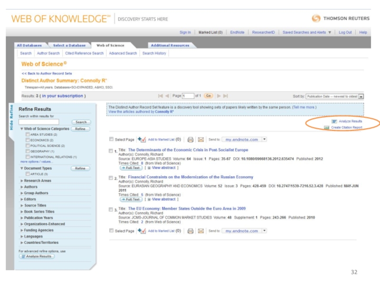This screenshot has height=285, width=380.
Task: Click View abstract for result 2
Action: 163,199
